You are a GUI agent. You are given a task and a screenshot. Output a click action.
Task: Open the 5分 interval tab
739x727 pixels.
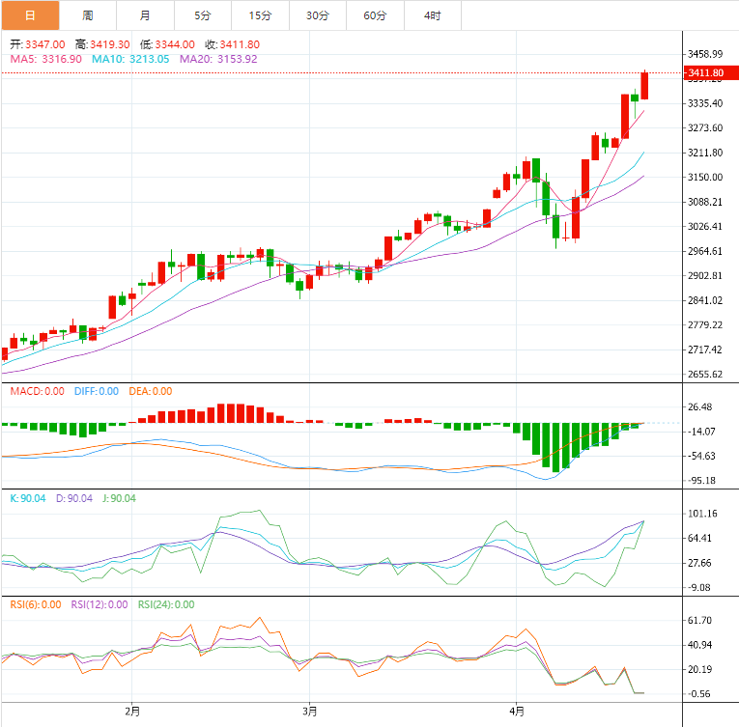pos(202,15)
